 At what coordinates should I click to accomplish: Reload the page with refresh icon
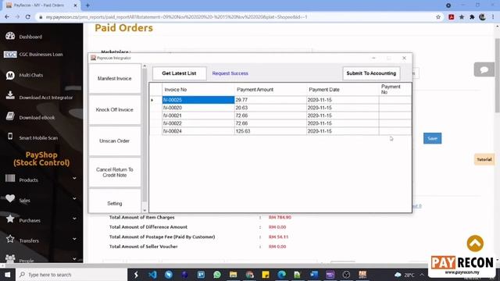coord(28,17)
